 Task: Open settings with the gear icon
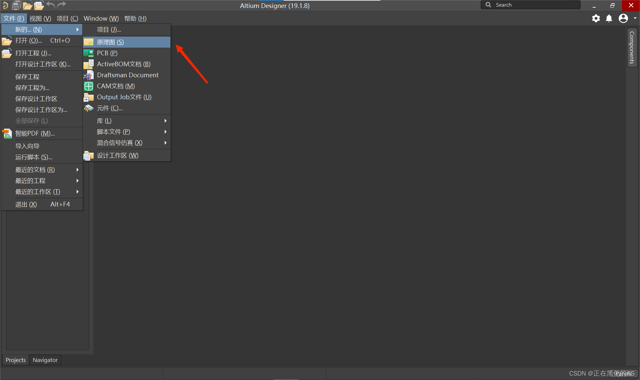pos(596,18)
